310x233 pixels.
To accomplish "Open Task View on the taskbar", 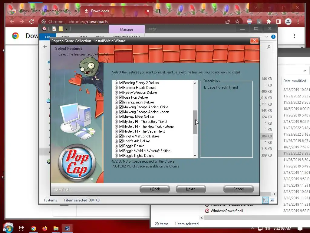I will 21,228.
